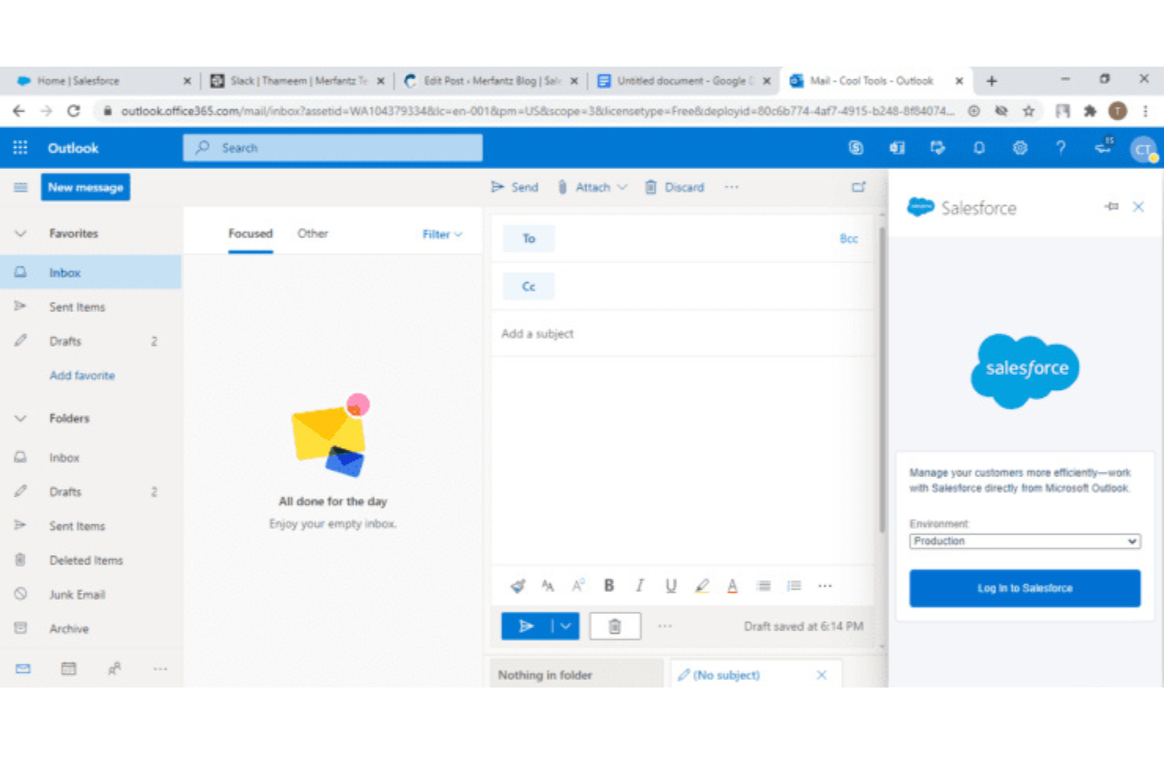The width and height of the screenshot is (1164, 776).
Task: Click Log In to Salesforce button
Action: coord(1025,588)
